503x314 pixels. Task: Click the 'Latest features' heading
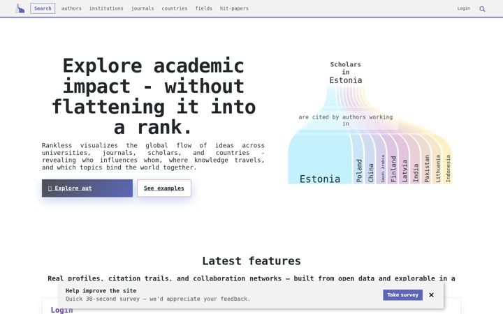251,261
